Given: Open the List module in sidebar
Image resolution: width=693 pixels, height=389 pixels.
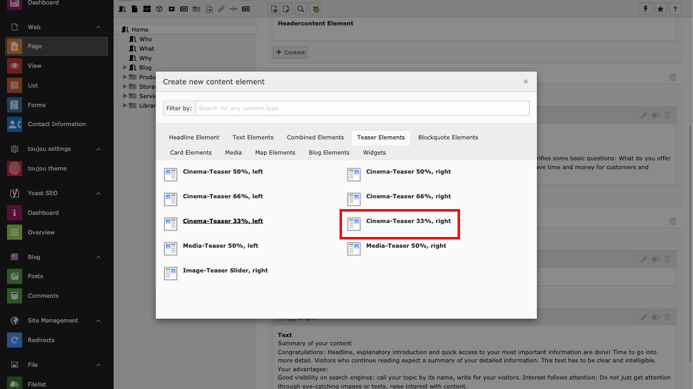Looking at the screenshot, I should (33, 86).
